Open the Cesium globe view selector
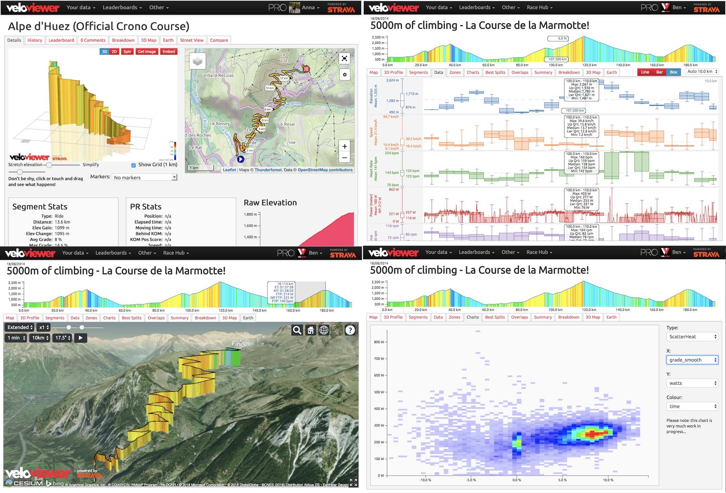 tap(324, 330)
